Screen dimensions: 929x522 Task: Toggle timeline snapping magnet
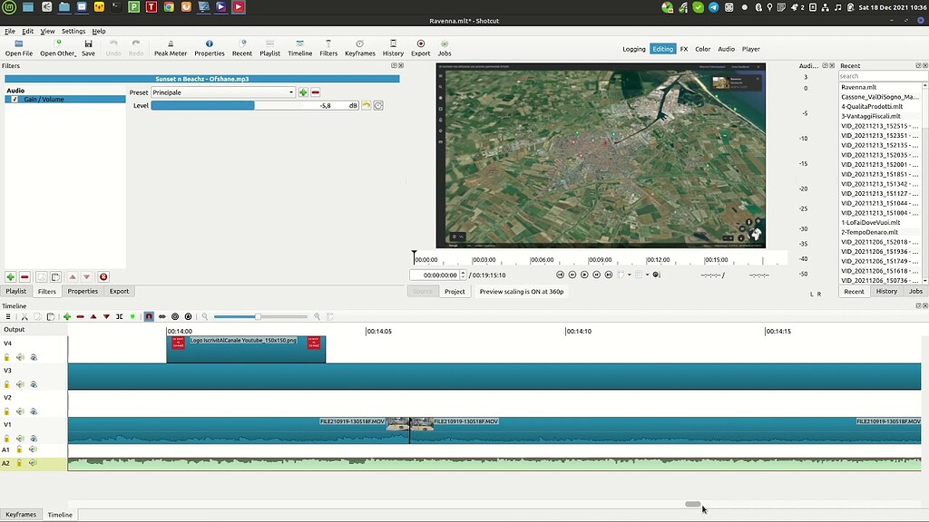(149, 316)
